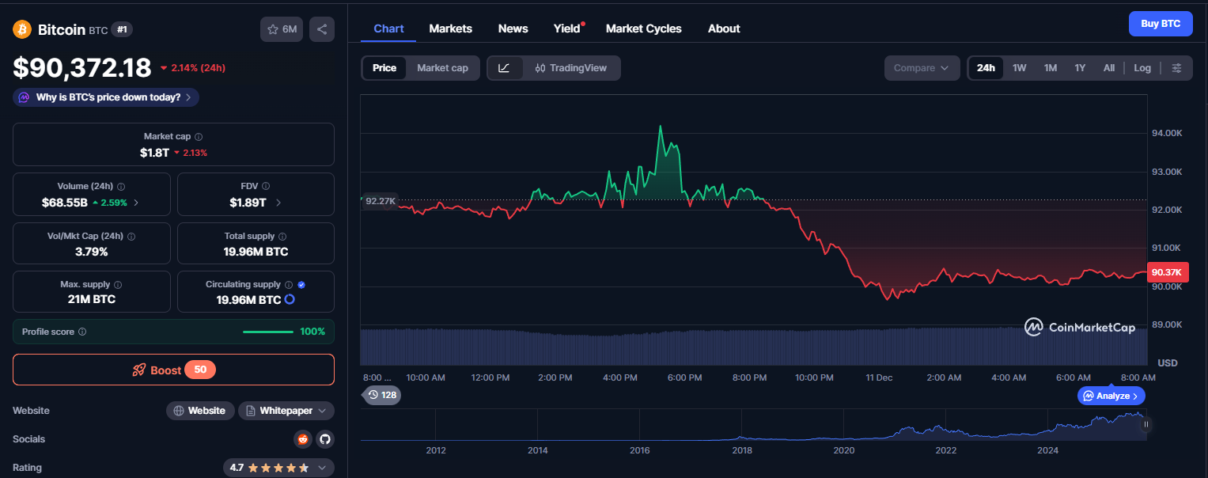The width and height of the screenshot is (1208, 478).
Task: Open Bitcoin's GitHub social icon
Action: point(325,438)
